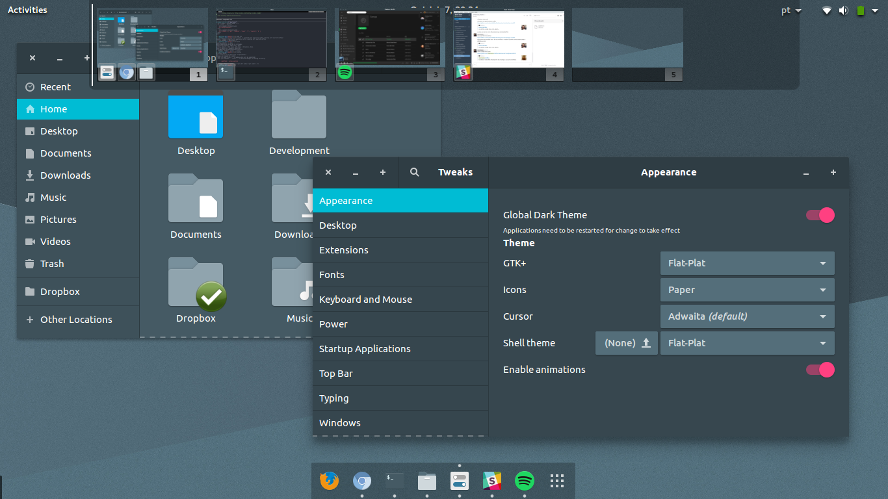Select Power in Tweaks sidebar
Viewport: 888px width, 499px height.
coord(400,324)
